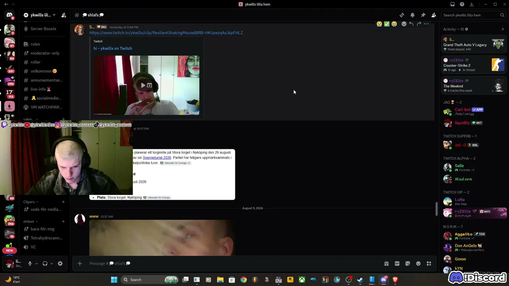Open the emoji picker in message bar
This screenshot has height=286, width=509.
pyautogui.click(x=418, y=263)
